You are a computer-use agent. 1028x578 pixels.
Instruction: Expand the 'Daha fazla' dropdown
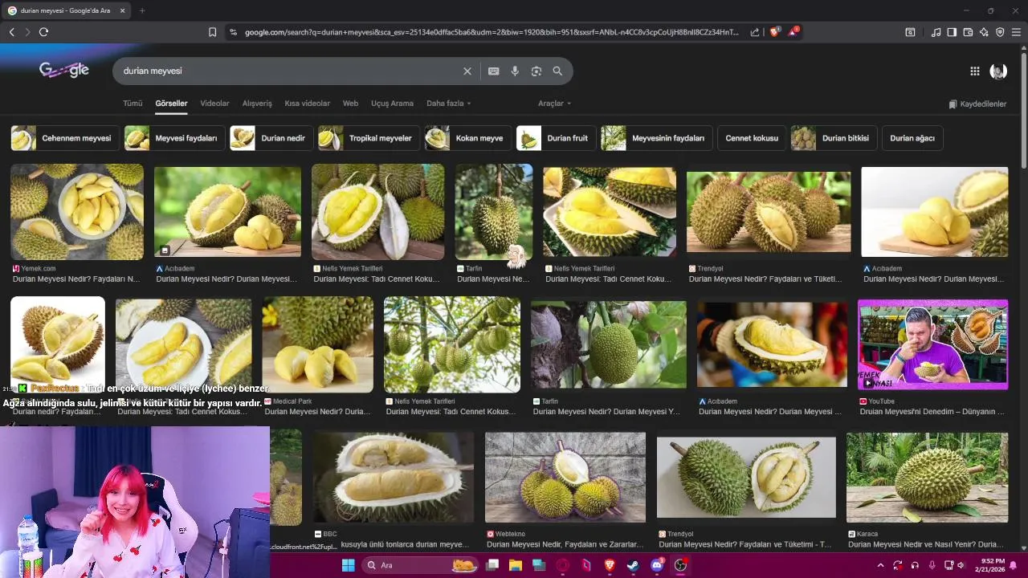pos(448,104)
